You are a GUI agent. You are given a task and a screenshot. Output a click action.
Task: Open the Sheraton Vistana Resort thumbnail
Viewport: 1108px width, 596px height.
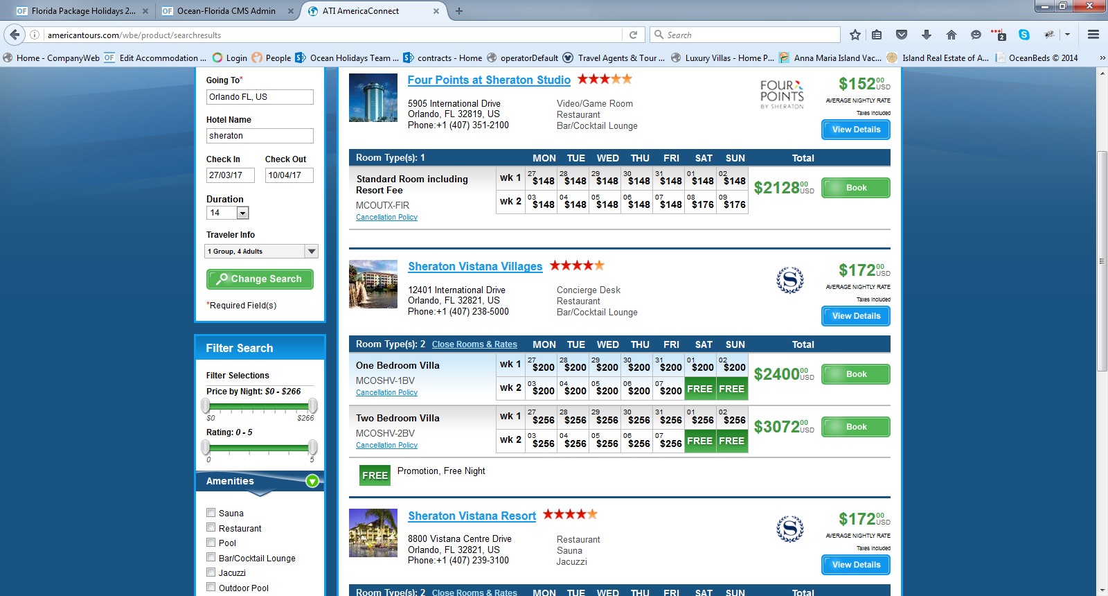click(373, 533)
